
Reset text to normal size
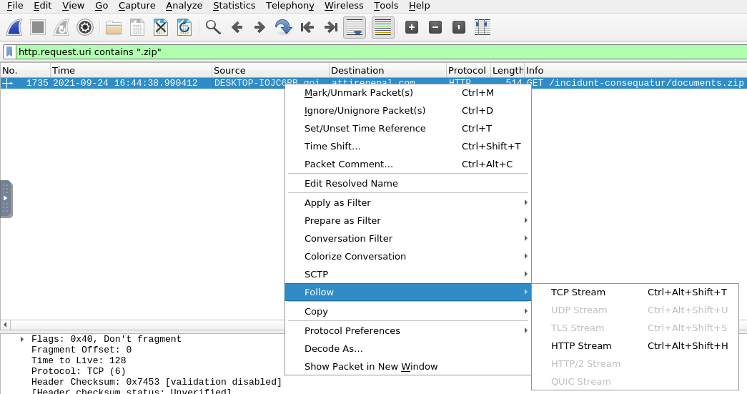tap(459, 27)
